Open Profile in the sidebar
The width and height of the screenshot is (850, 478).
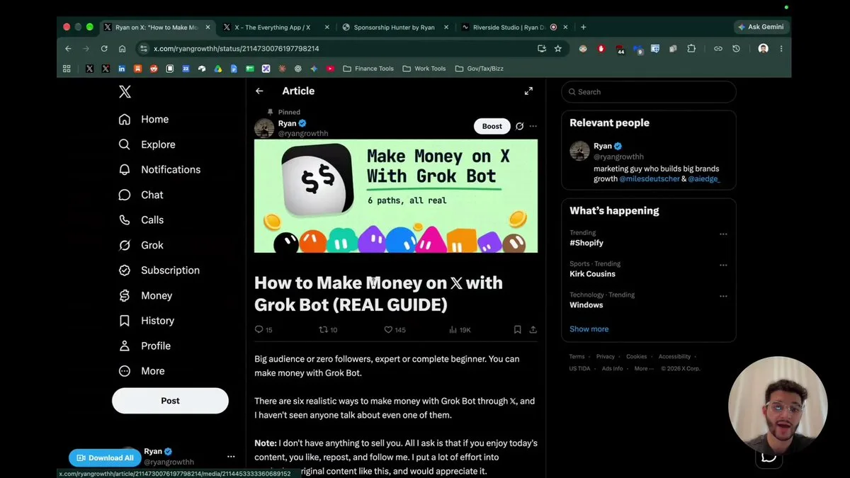tap(144, 346)
